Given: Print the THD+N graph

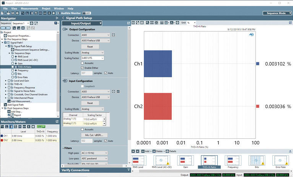Looking at the screenshot, I should 142,23.
